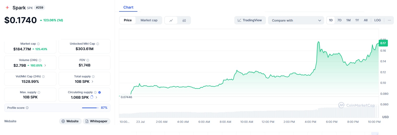Viewport: 397px width, 135px height.
Task: Open the Spark Website link
Action: pyautogui.click(x=70, y=121)
